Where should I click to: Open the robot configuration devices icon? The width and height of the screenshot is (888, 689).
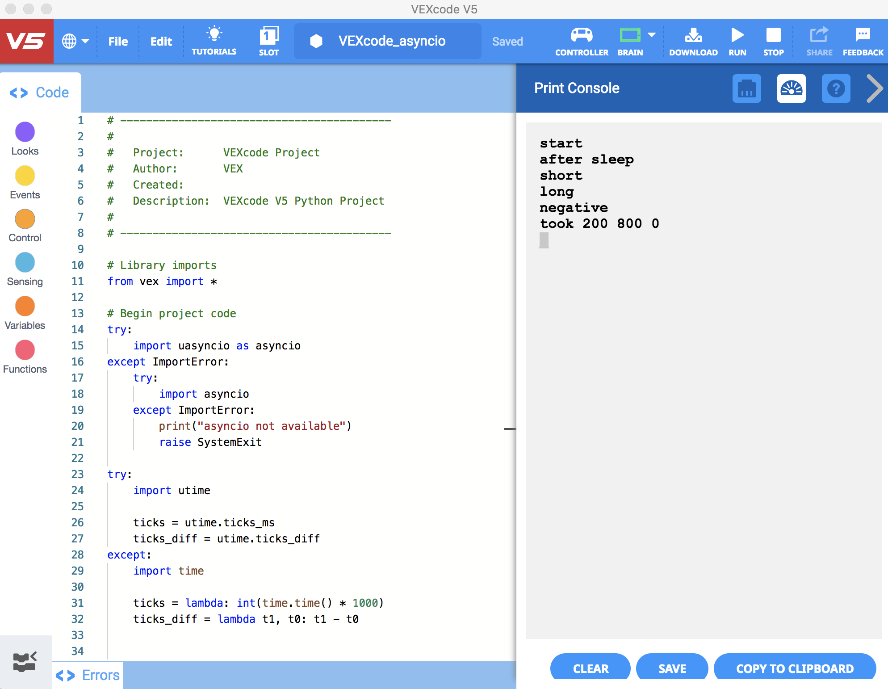tap(747, 88)
